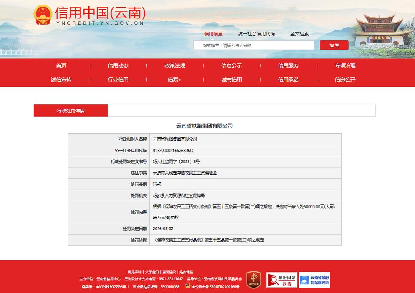Viewport: 415px width, 293px height.
Task: Click the support phone 0871-63113647
Action: pos(171,279)
